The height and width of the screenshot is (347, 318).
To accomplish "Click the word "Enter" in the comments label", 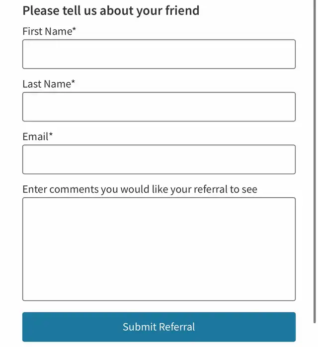I will click(35, 189).
